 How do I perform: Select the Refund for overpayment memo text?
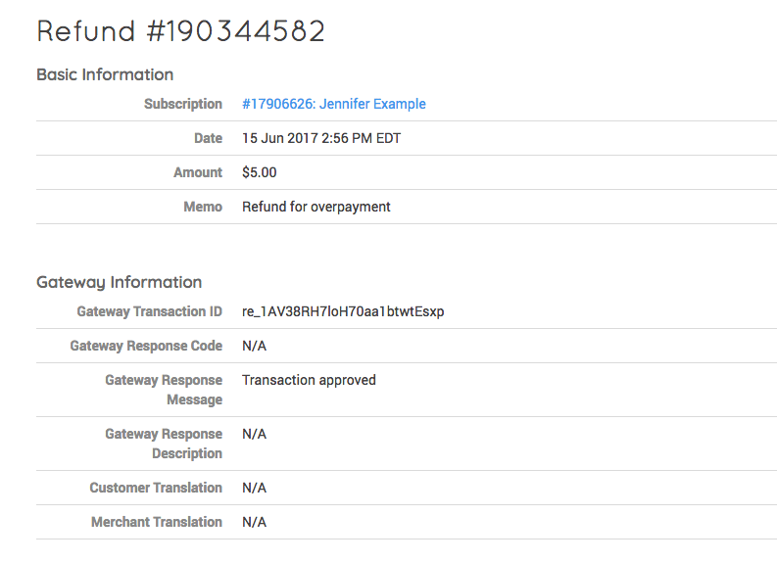(316, 207)
